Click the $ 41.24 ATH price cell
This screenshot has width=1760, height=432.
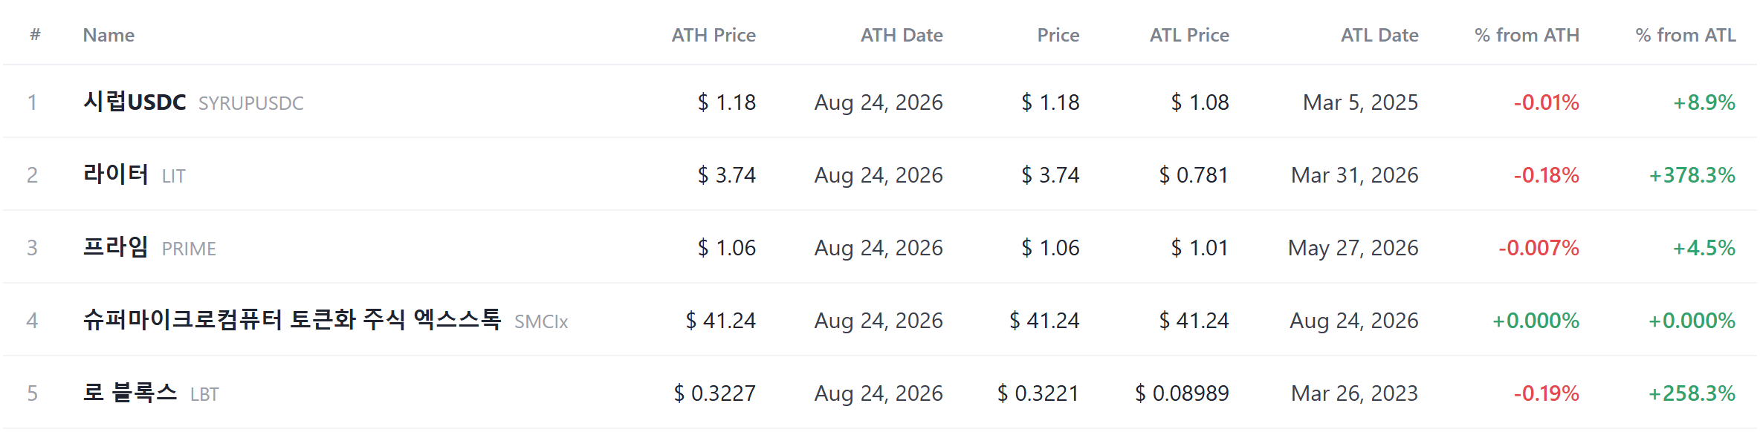click(x=720, y=320)
